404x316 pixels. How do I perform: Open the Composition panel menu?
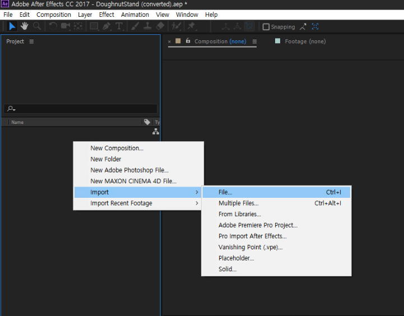(254, 41)
